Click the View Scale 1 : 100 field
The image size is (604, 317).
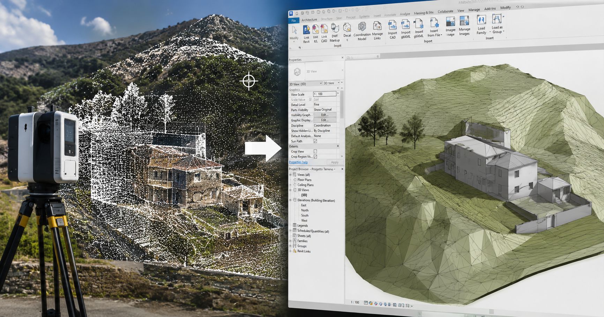click(325, 94)
